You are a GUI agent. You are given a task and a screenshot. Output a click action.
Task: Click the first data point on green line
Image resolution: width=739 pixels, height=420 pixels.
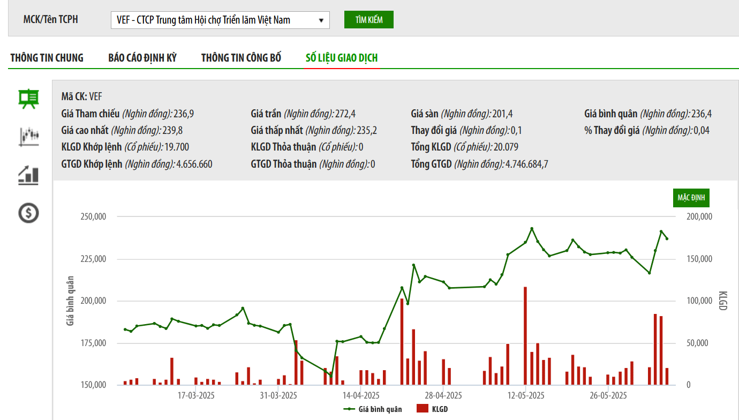pos(125,329)
